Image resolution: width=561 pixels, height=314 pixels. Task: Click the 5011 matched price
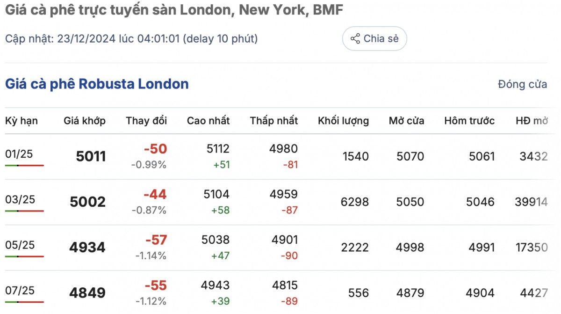coord(91,157)
